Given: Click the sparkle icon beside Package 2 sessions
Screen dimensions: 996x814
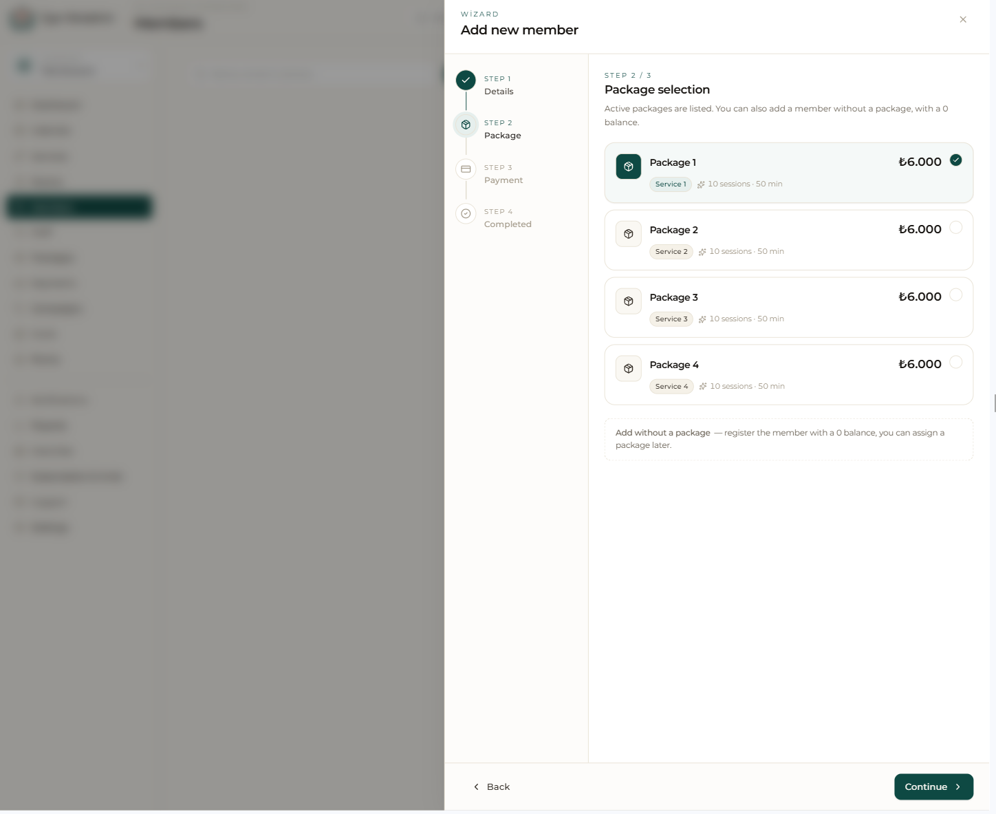Looking at the screenshot, I should 702,252.
